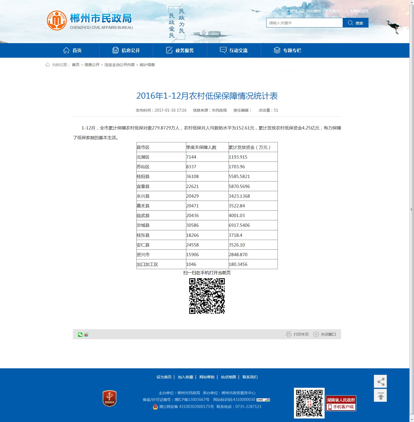The image size is (414, 422).
Task: Click 湖南省人民政府 手机客户端 banner
Action: [x=341, y=403]
